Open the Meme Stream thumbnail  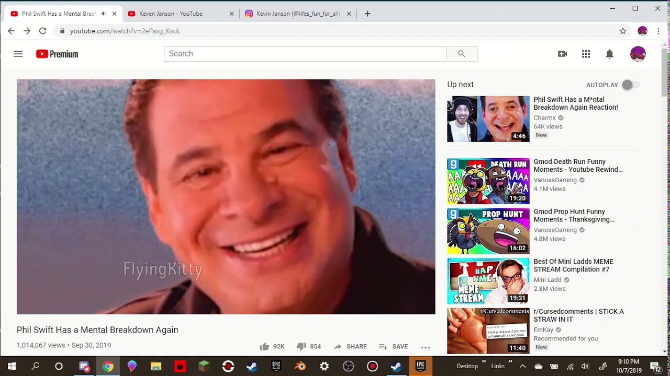coord(488,281)
